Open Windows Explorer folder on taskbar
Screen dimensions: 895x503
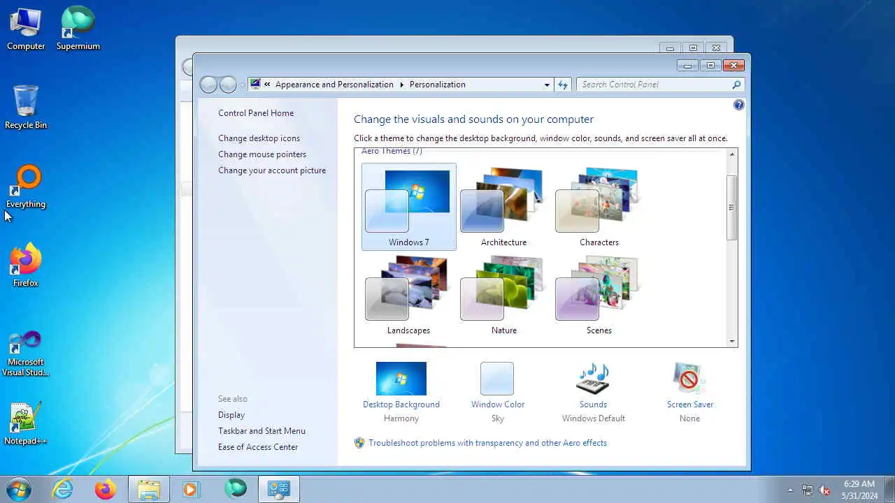(x=148, y=489)
